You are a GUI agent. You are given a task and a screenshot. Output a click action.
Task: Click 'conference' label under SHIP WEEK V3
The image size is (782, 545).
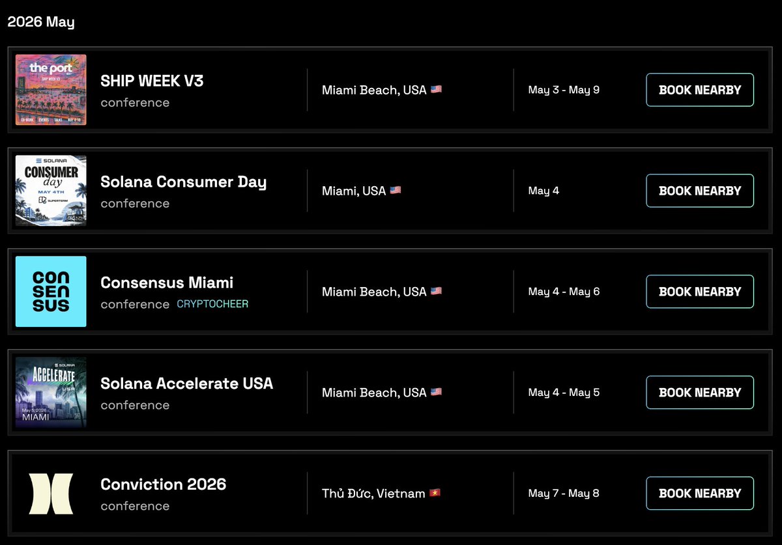(x=135, y=102)
